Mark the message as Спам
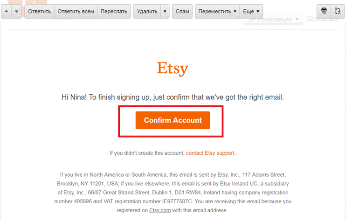The height and width of the screenshot is (221, 352). [x=182, y=11]
